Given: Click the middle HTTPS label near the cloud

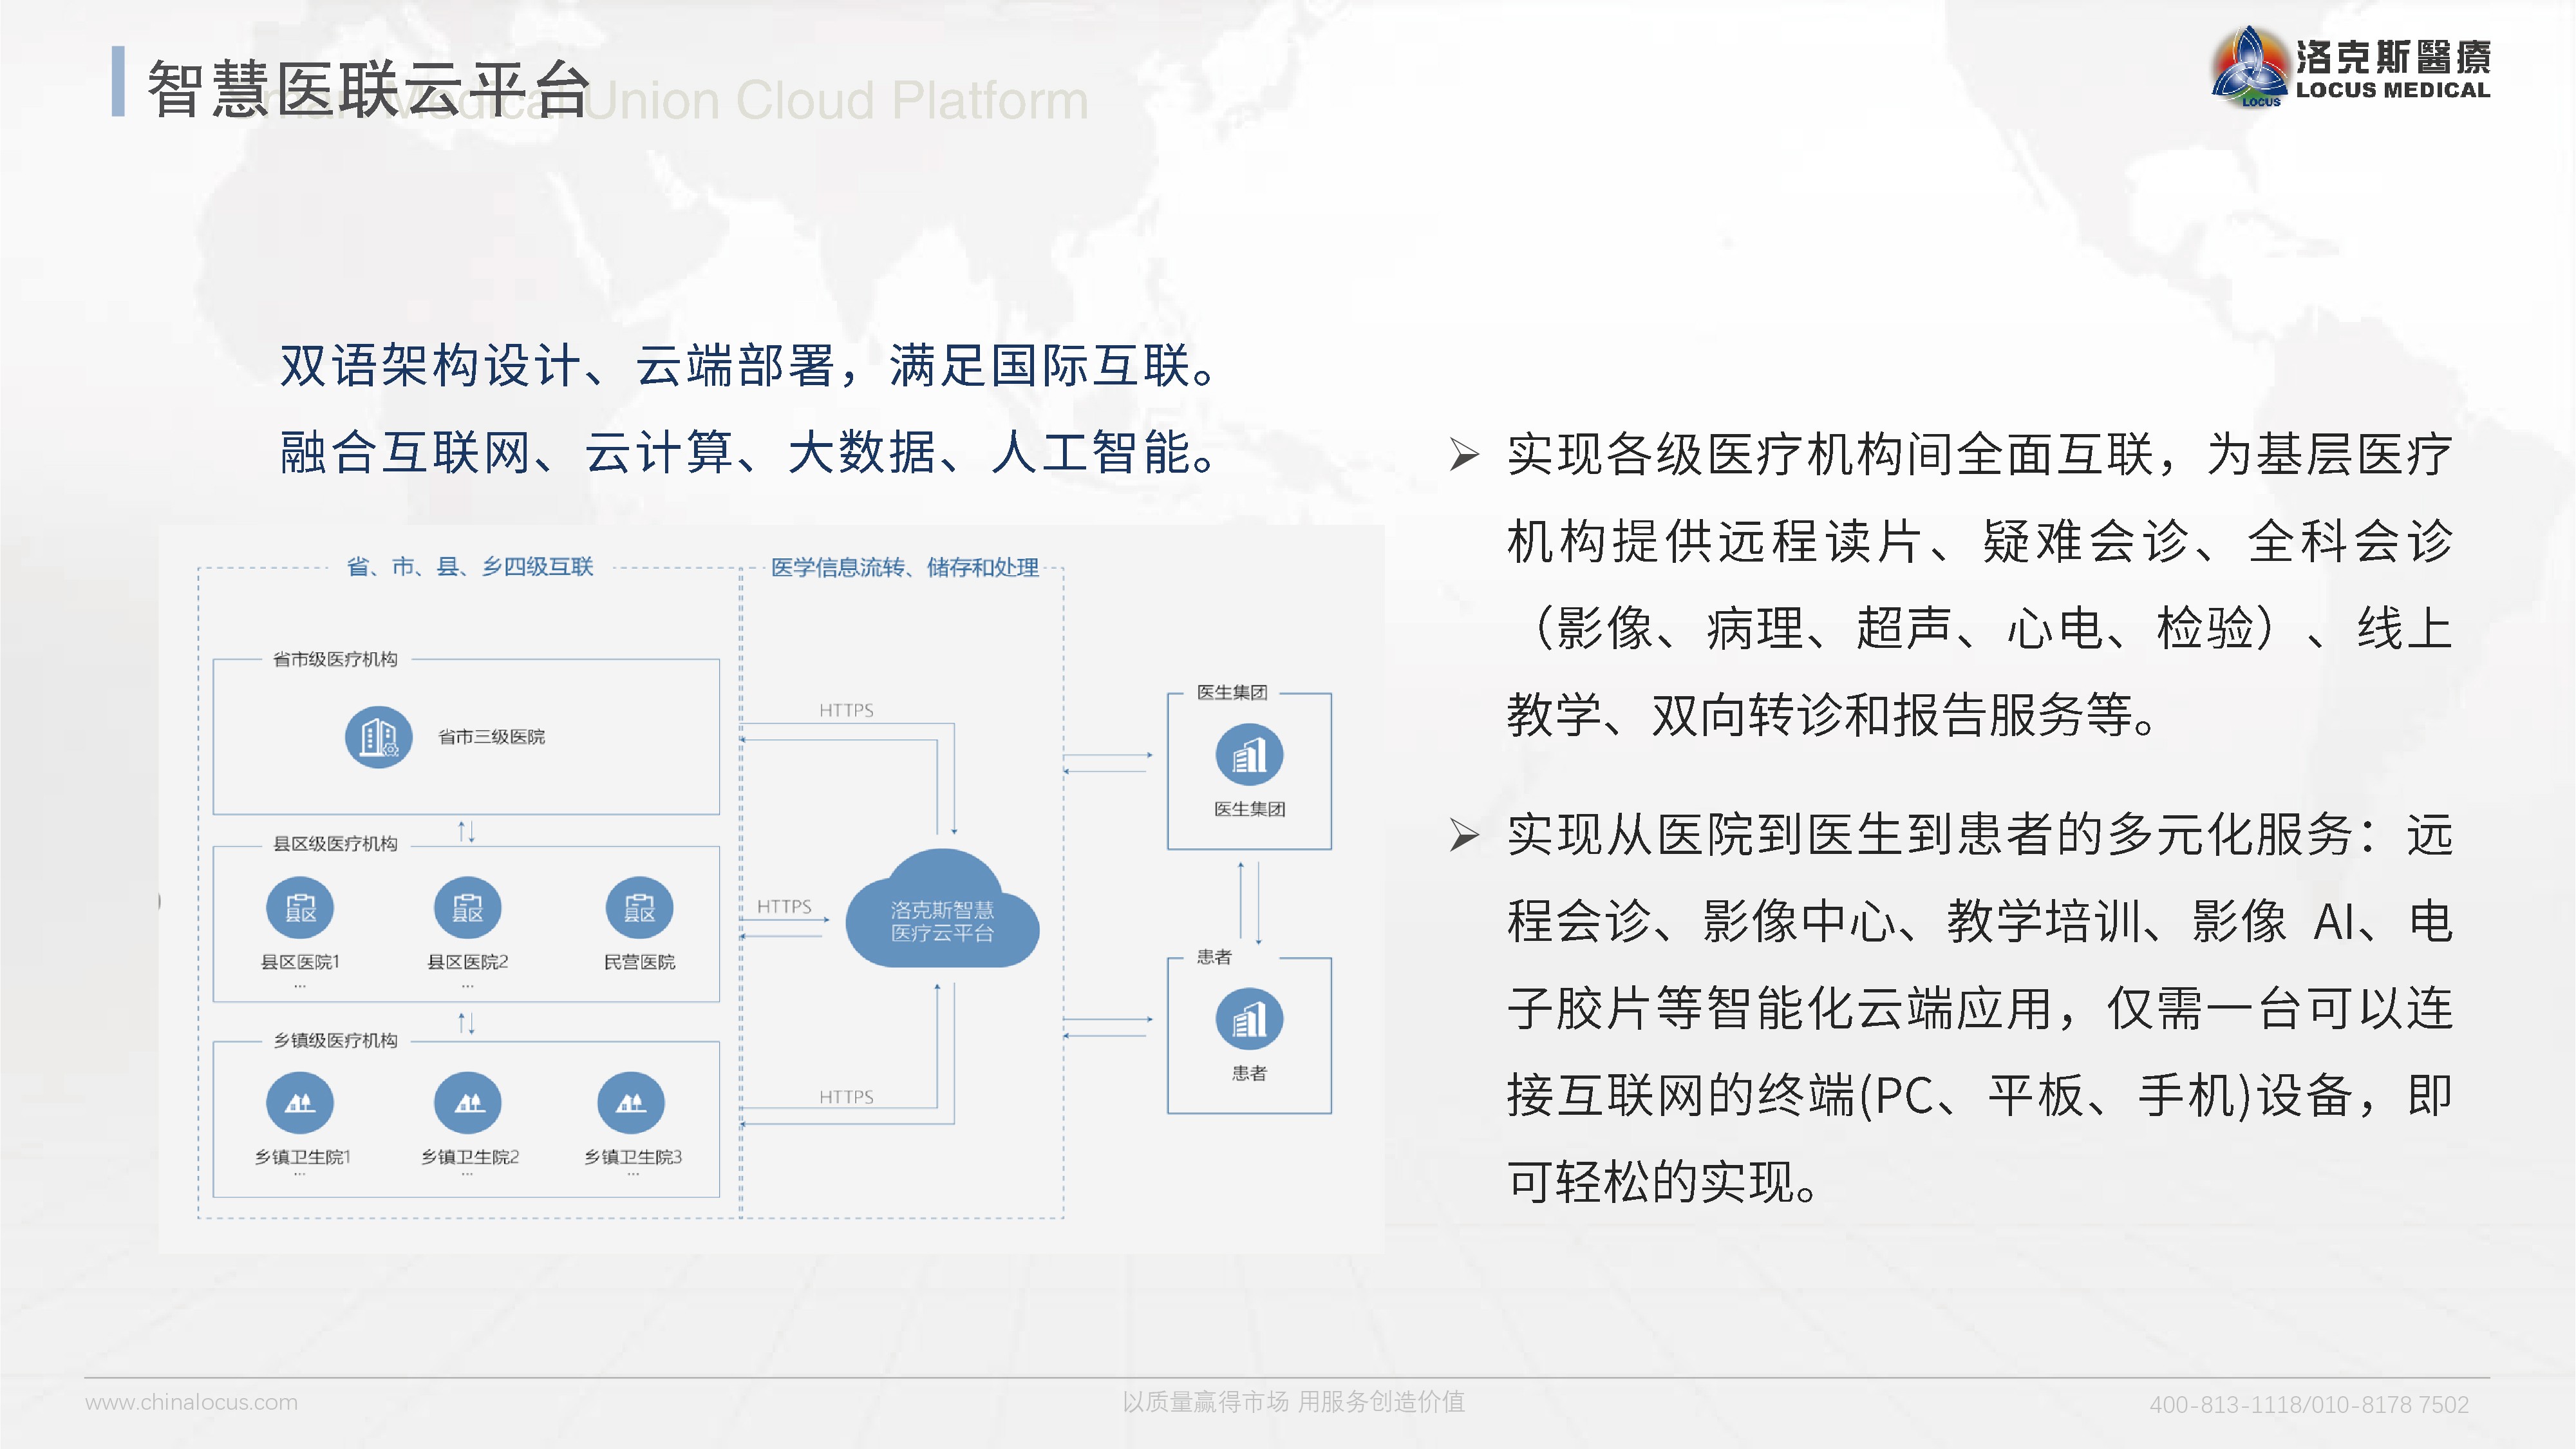Looking at the screenshot, I should [x=784, y=906].
